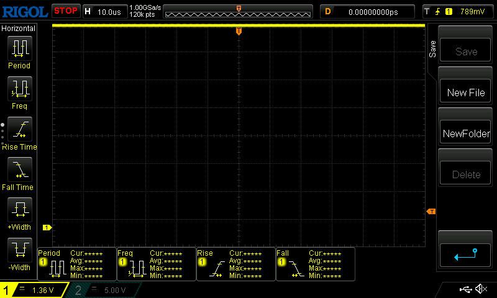
Task: Select the -Width measurement icon
Action: tap(19, 253)
